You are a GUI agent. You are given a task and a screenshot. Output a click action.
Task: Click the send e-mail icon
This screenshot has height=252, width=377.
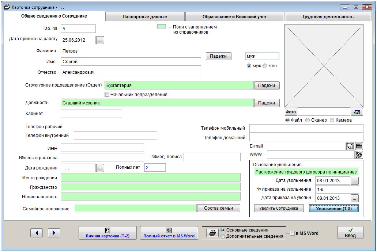(x=350, y=146)
